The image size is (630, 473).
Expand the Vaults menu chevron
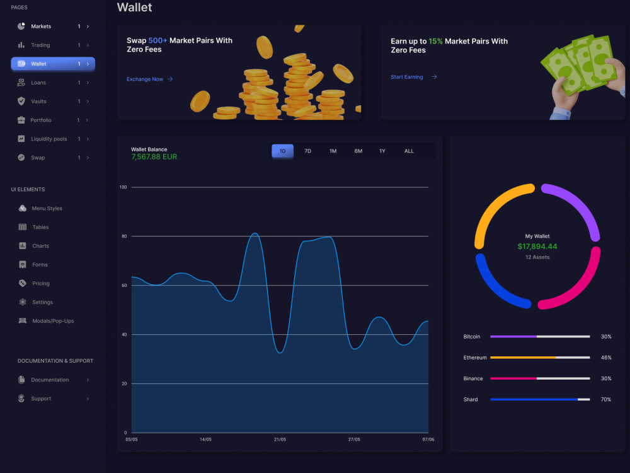tap(88, 102)
